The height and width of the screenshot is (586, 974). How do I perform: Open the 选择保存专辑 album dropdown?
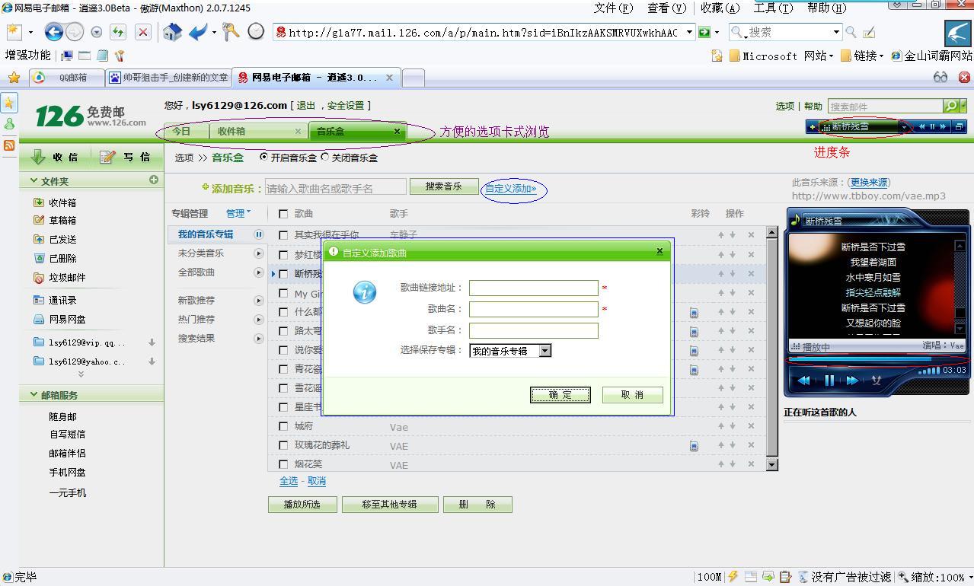click(545, 351)
